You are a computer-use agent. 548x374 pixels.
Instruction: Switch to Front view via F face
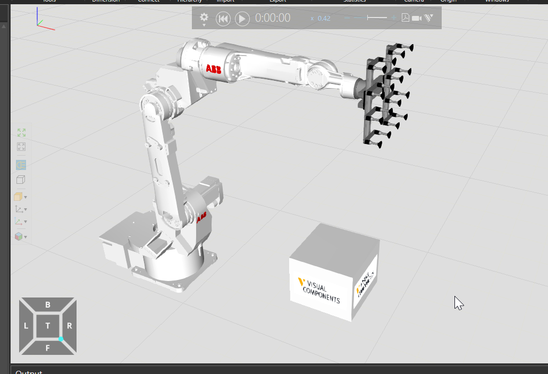pyautogui.click(x=48, y=348)
